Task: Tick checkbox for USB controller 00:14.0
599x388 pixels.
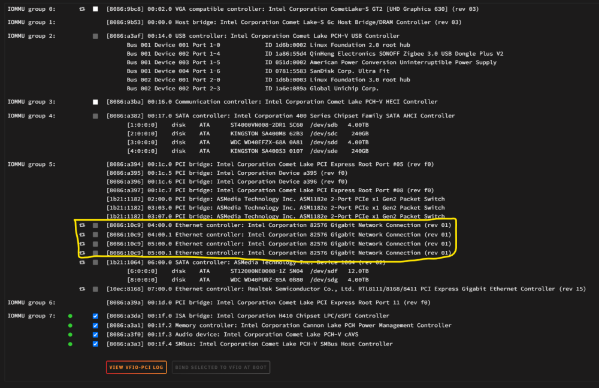Action: click(95, 37)
